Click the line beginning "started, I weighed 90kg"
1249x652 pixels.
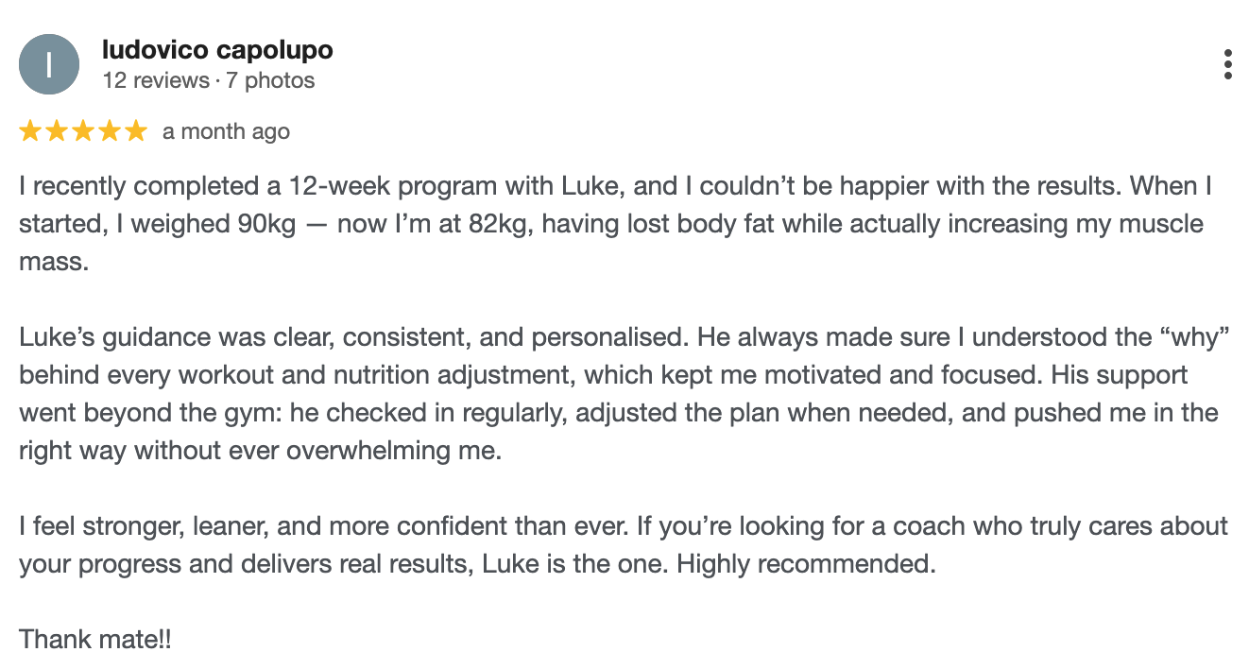click(610, 224)
